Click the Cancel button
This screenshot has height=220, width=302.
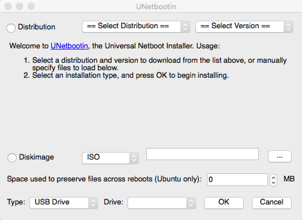271,202
